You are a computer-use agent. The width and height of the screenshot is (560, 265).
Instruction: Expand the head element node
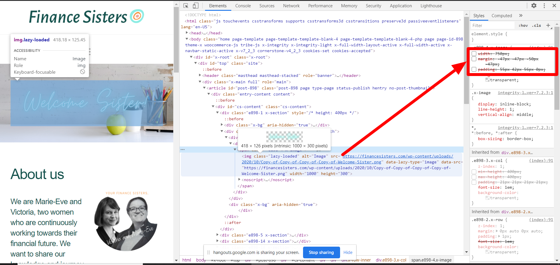point(187,33)
